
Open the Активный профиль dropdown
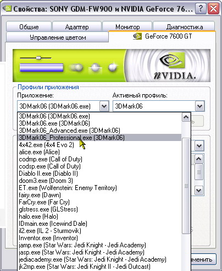[199, 106]
